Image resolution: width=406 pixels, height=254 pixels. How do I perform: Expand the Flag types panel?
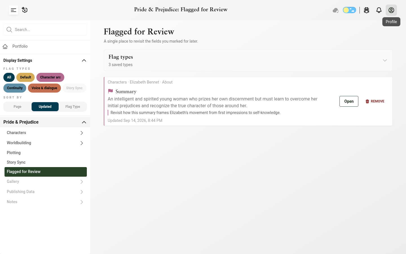point(385,60)
